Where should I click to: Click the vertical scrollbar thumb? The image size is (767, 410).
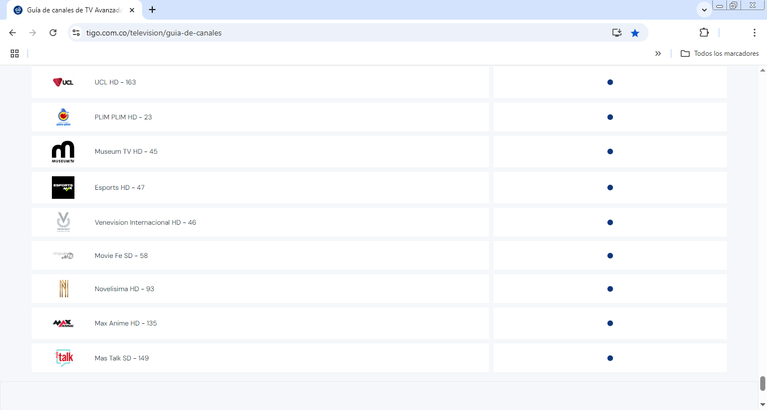tap(762, 384)
